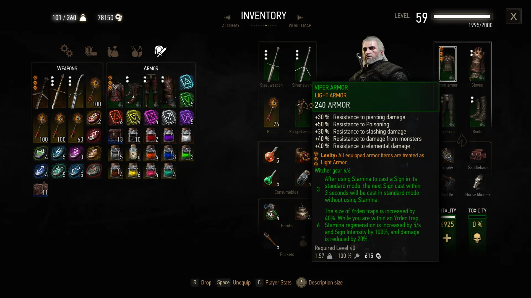Click the Drop action button

(x=201, y=283)
